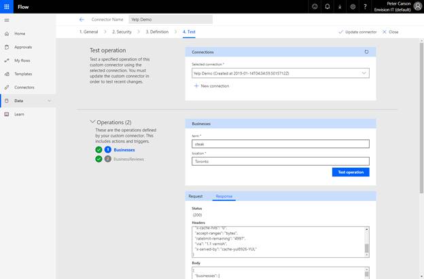Click the Test operation button
The height and width of the screenshot is (279, 424).
(351, 172)
